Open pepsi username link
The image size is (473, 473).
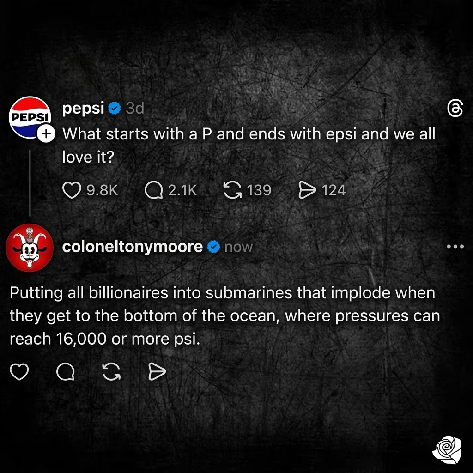click(83, 108)
